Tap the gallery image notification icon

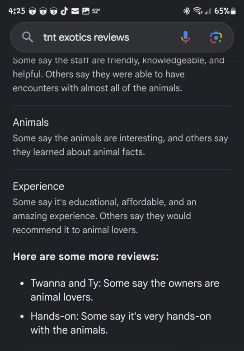[86, 11]
